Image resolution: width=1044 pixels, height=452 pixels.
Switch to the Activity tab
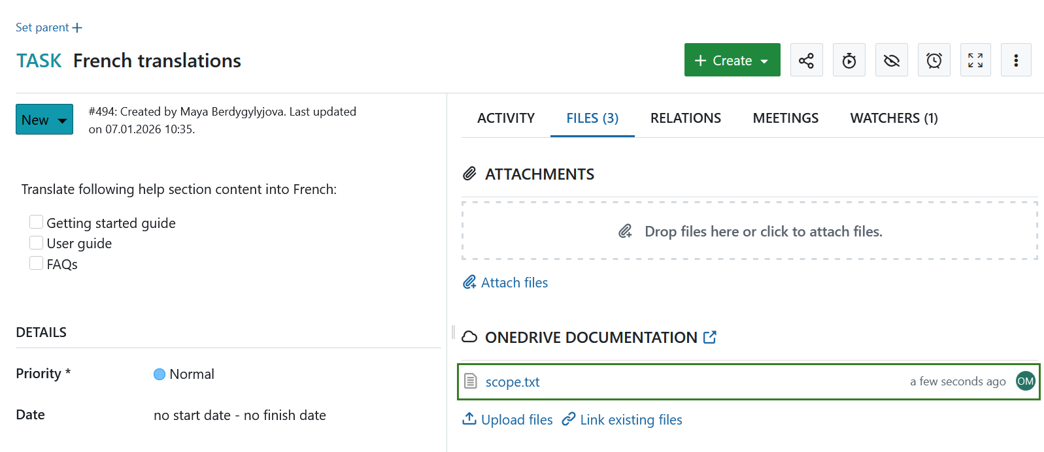click(x=506, y=118)
